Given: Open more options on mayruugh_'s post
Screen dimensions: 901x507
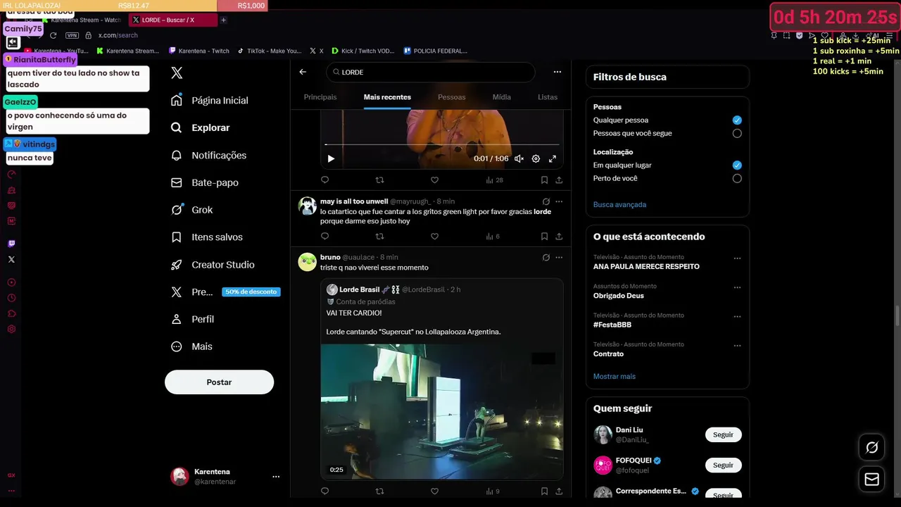Looking at the screenshot, I should pyautogui.click(x=559, y=201).
